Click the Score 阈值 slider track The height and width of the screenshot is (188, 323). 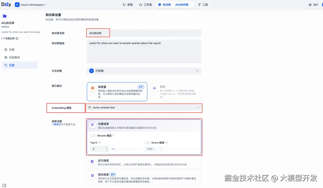(x=182, y=149)
